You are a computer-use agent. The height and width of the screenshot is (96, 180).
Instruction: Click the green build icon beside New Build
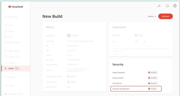(x=69, y=36)
